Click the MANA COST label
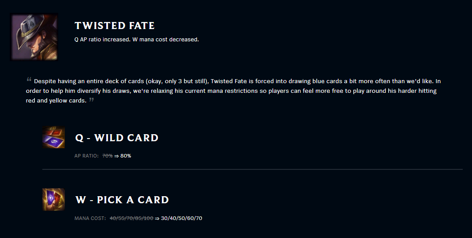This screenshot has width=472, height=238. 90,218
